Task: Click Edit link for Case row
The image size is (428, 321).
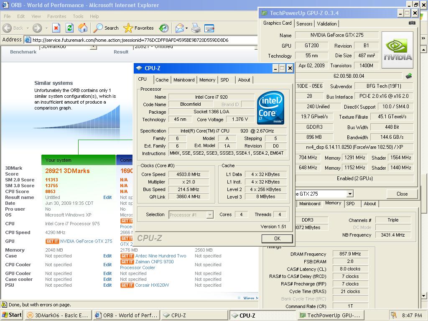Action: 107,256
